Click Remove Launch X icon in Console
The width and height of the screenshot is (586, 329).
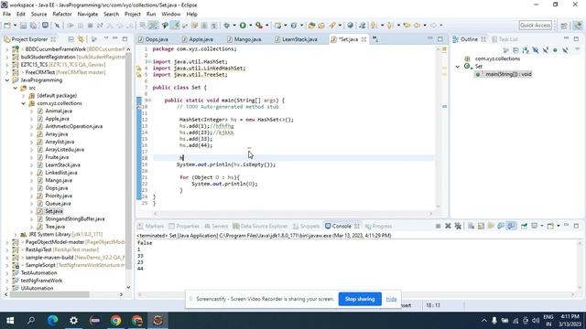point(448,226)
